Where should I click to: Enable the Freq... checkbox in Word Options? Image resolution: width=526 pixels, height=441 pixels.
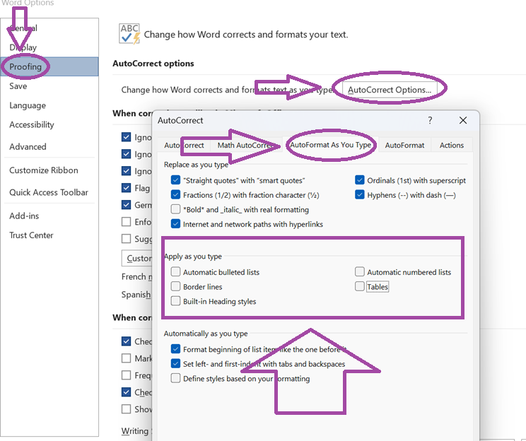pyautogui.click(x=126, y=375)
